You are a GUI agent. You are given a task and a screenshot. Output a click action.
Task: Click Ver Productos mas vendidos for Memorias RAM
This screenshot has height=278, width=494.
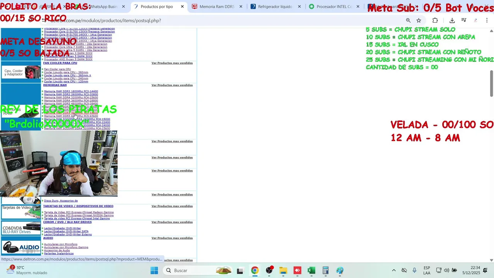click(x=172, y=85)
